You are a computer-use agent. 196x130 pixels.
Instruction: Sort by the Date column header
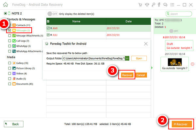tap(128, 21)
